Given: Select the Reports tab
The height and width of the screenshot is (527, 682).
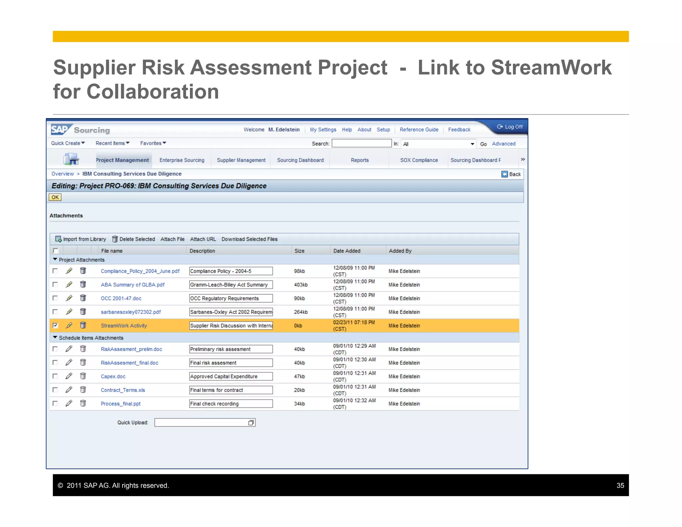Looking at the screenshot, I should (360, 160).
